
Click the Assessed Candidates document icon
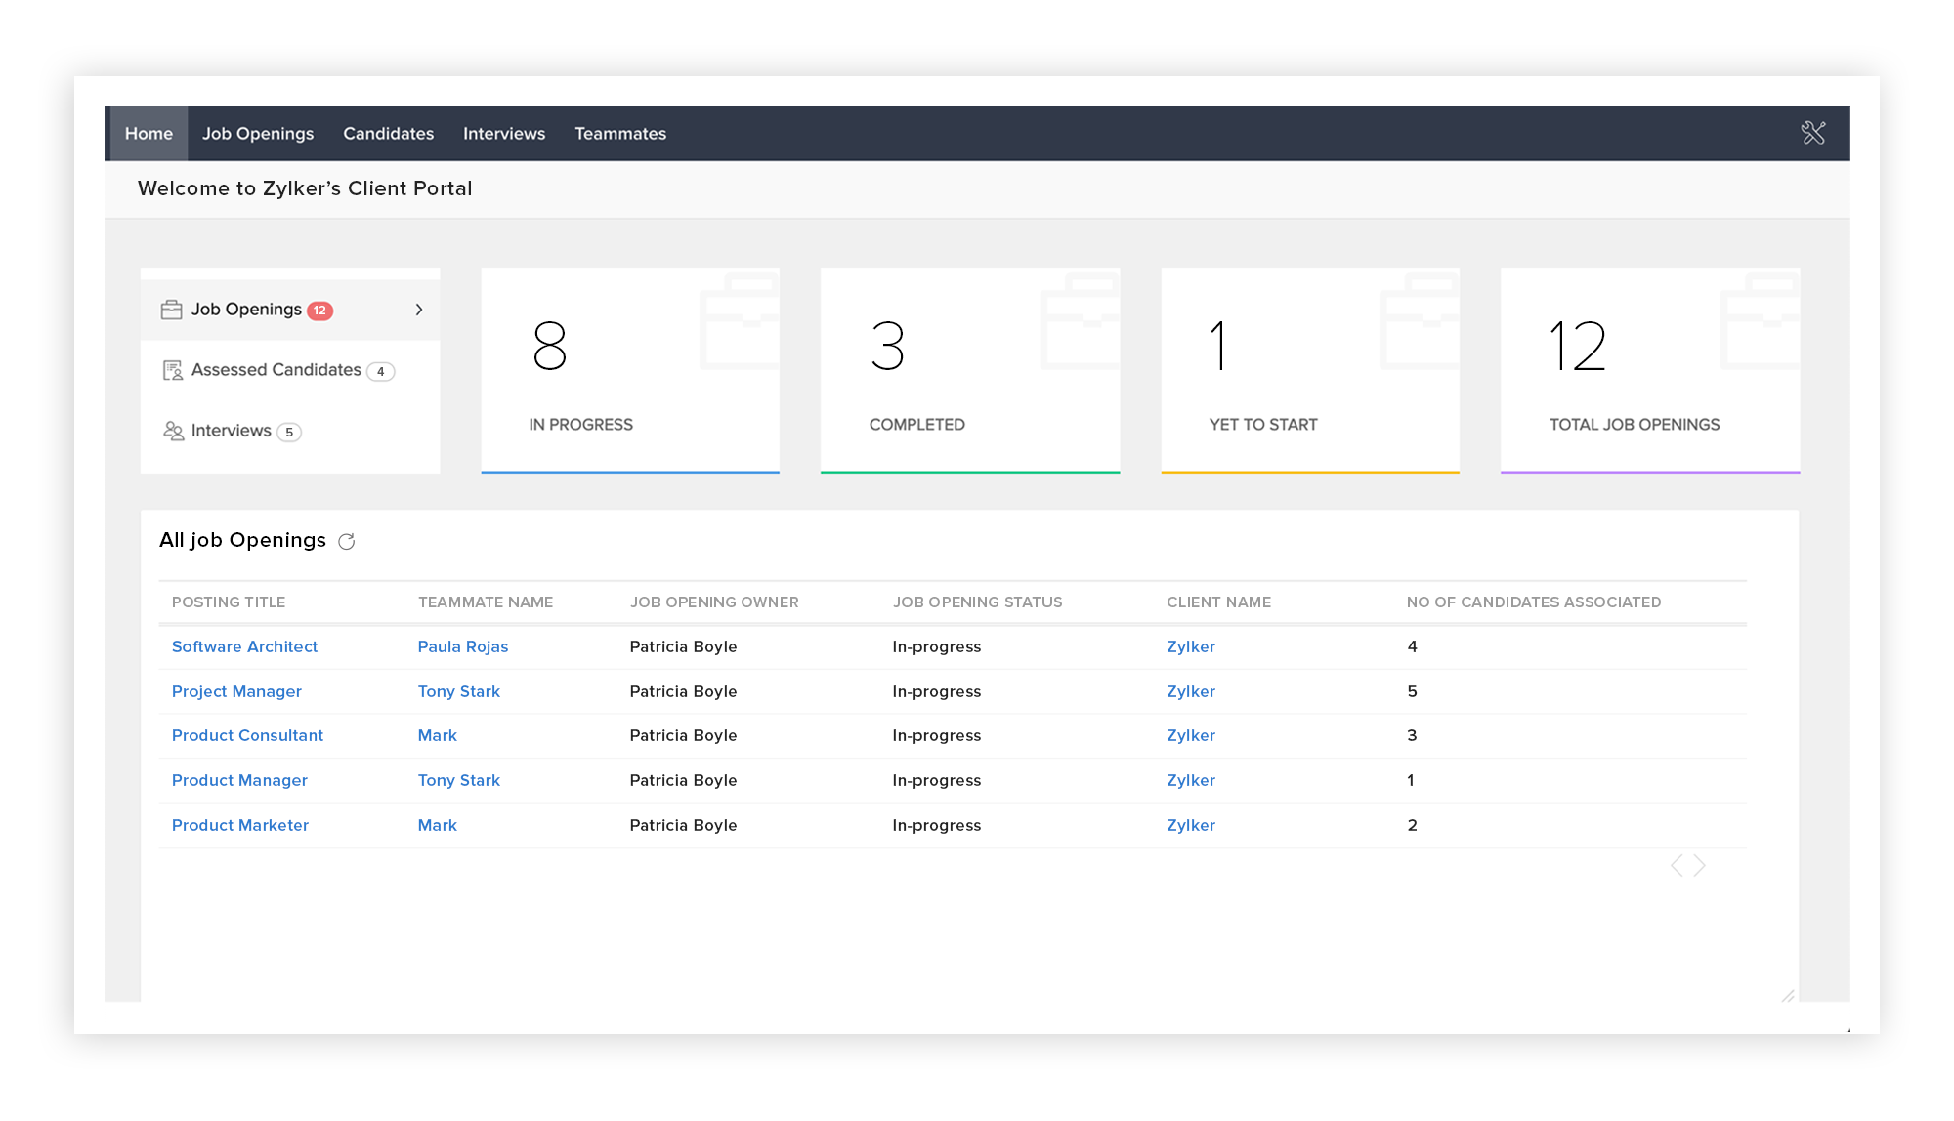coord(171,370)
